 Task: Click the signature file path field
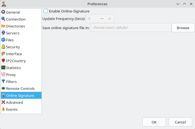[131, 27]
